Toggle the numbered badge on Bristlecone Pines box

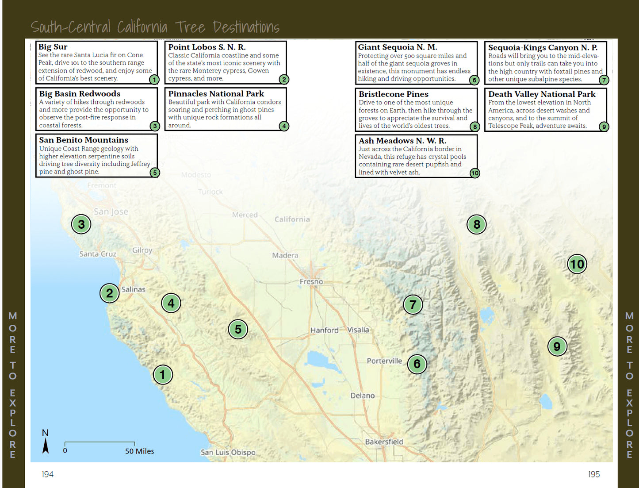[x=474, y=126]
